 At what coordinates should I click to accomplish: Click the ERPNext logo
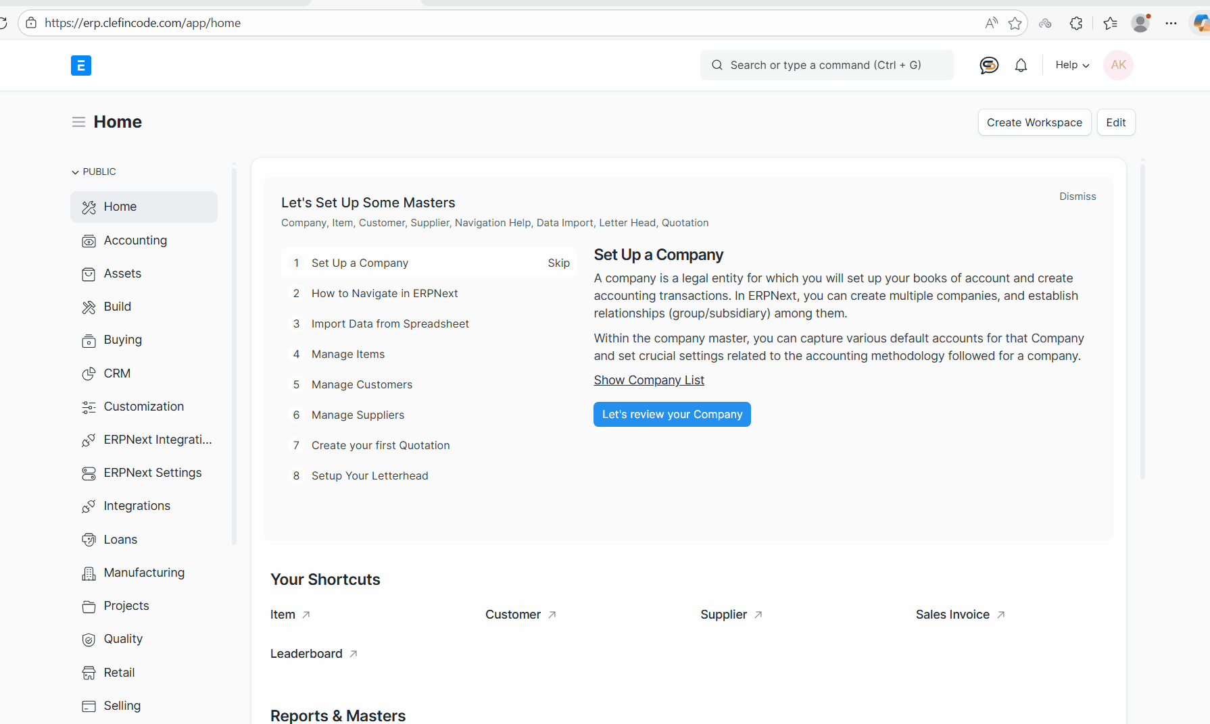coord(81,66)
